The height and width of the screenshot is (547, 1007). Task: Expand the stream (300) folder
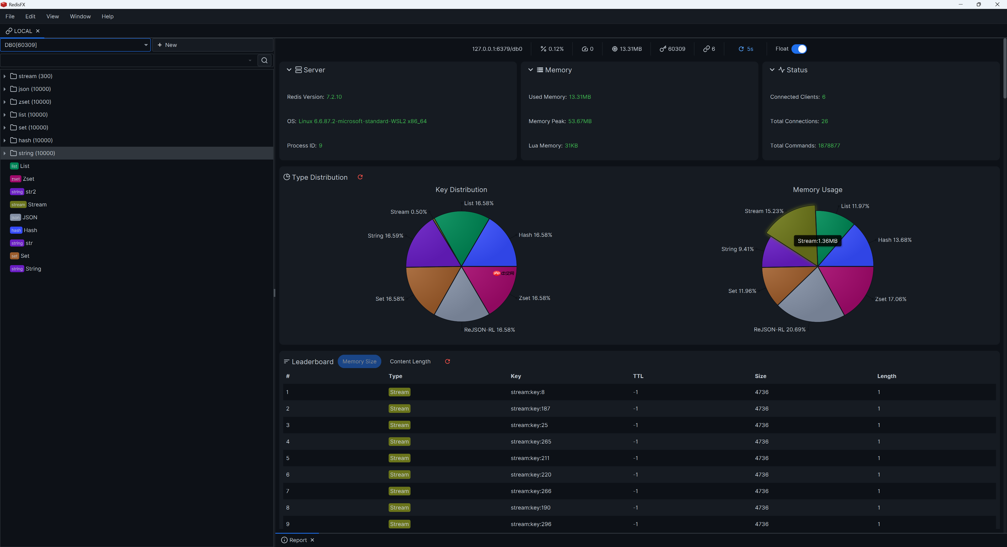tap(5, 76)
